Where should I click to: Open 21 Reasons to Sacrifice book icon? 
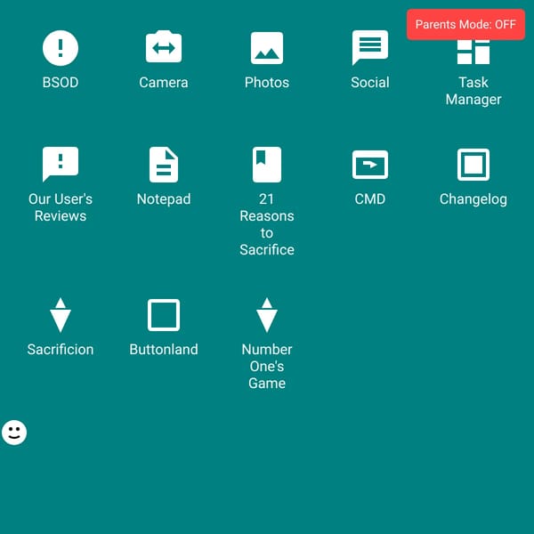[267, 165]
